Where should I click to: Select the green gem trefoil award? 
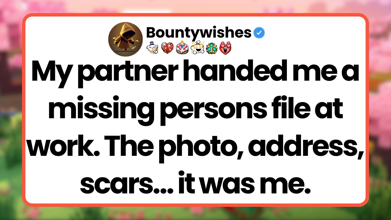pos(212,48)
